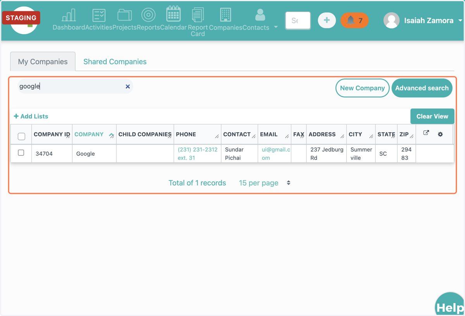Switch to the My Companies tab
Viewport: 465px width, 316px height.
43,62
